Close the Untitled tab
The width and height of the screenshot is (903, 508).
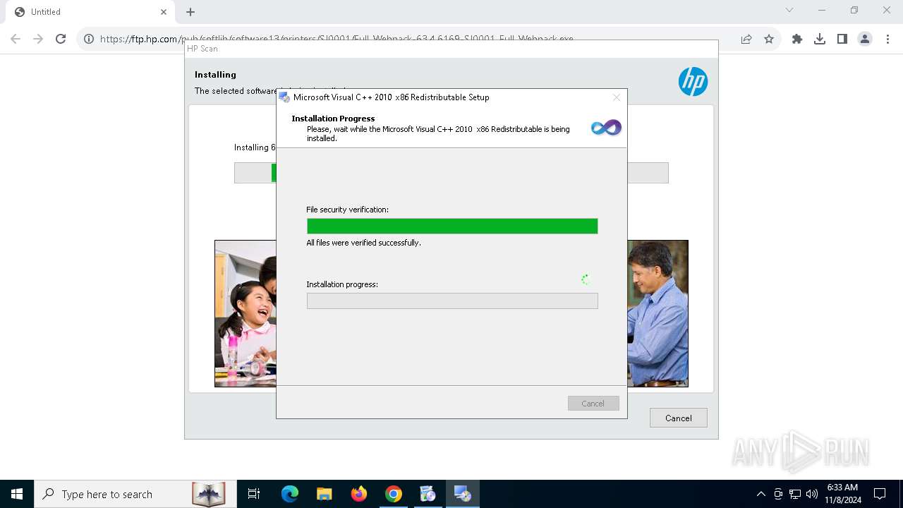(x=164, y=12)
